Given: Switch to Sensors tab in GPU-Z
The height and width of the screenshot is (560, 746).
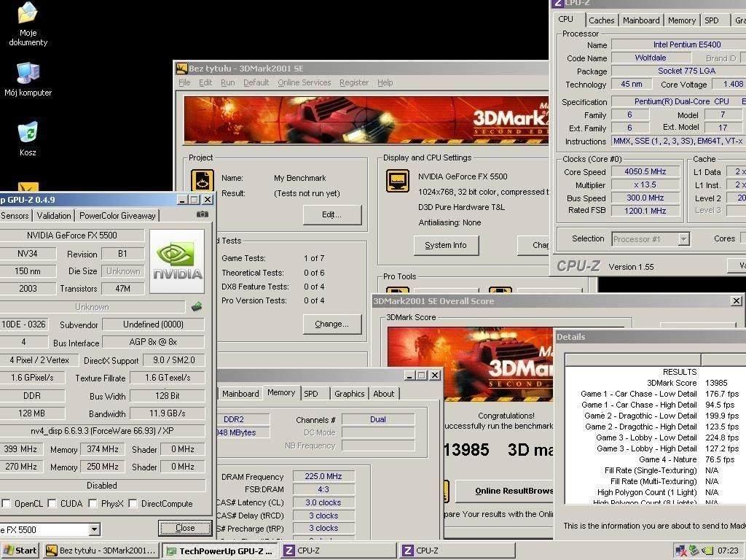Looking at the screenshot, I should tap(15, 216).
